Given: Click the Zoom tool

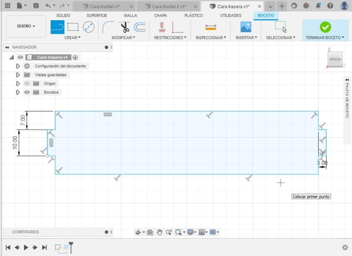Looking at the screenshot, I should [x=169, y=232].
